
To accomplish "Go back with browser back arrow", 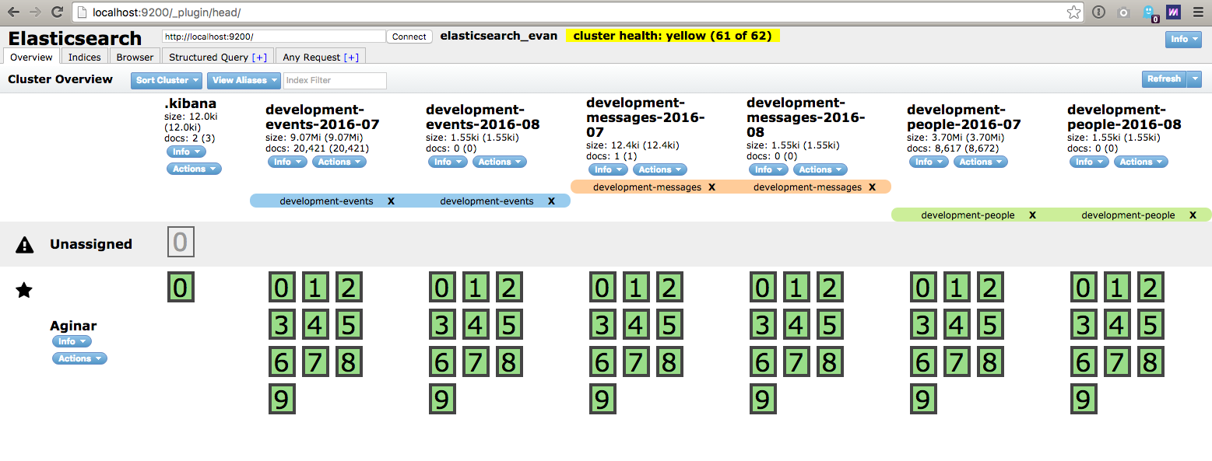I will tap(13, 12).
